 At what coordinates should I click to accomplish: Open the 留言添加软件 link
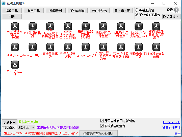pos(171,127)
